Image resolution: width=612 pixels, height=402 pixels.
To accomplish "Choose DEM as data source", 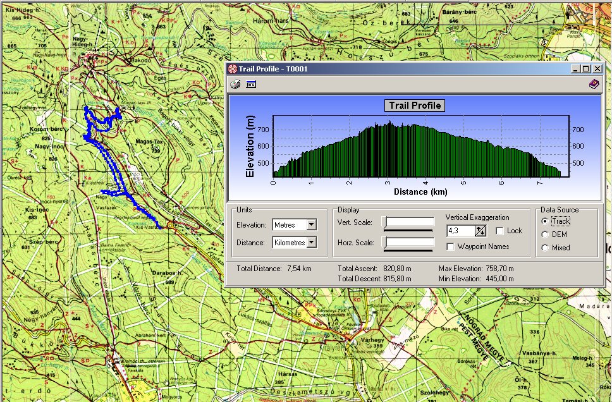I will (x=545, y=234).
